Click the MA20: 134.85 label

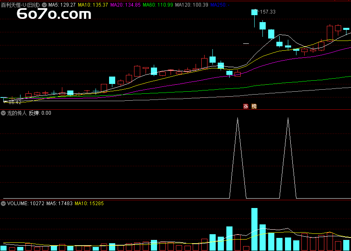click(x=125, y=5)
